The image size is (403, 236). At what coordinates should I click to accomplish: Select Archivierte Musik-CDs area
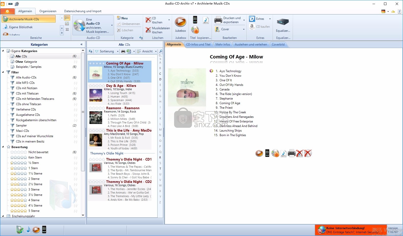[29, 19]
